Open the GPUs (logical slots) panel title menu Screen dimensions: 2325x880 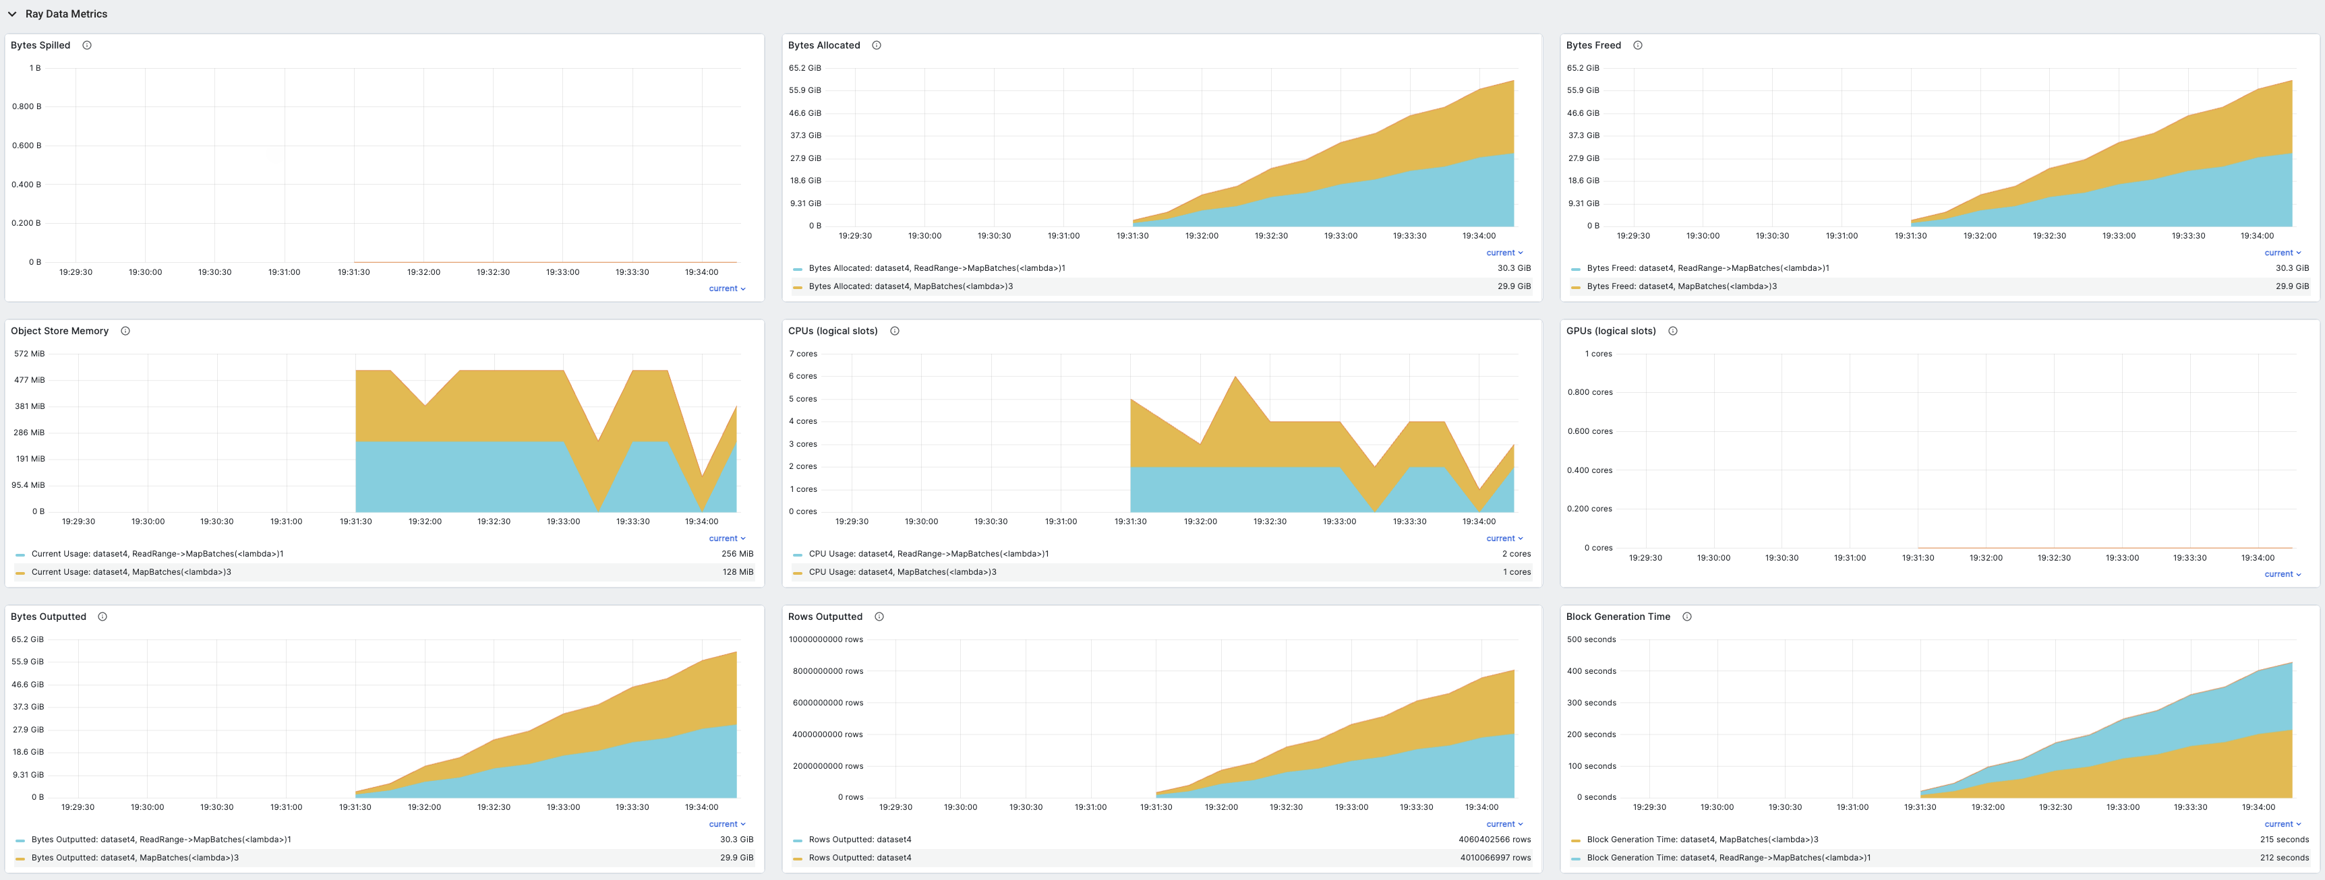click(1611, 331)
